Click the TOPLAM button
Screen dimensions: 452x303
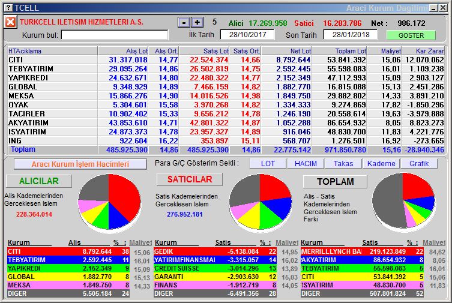336,182
